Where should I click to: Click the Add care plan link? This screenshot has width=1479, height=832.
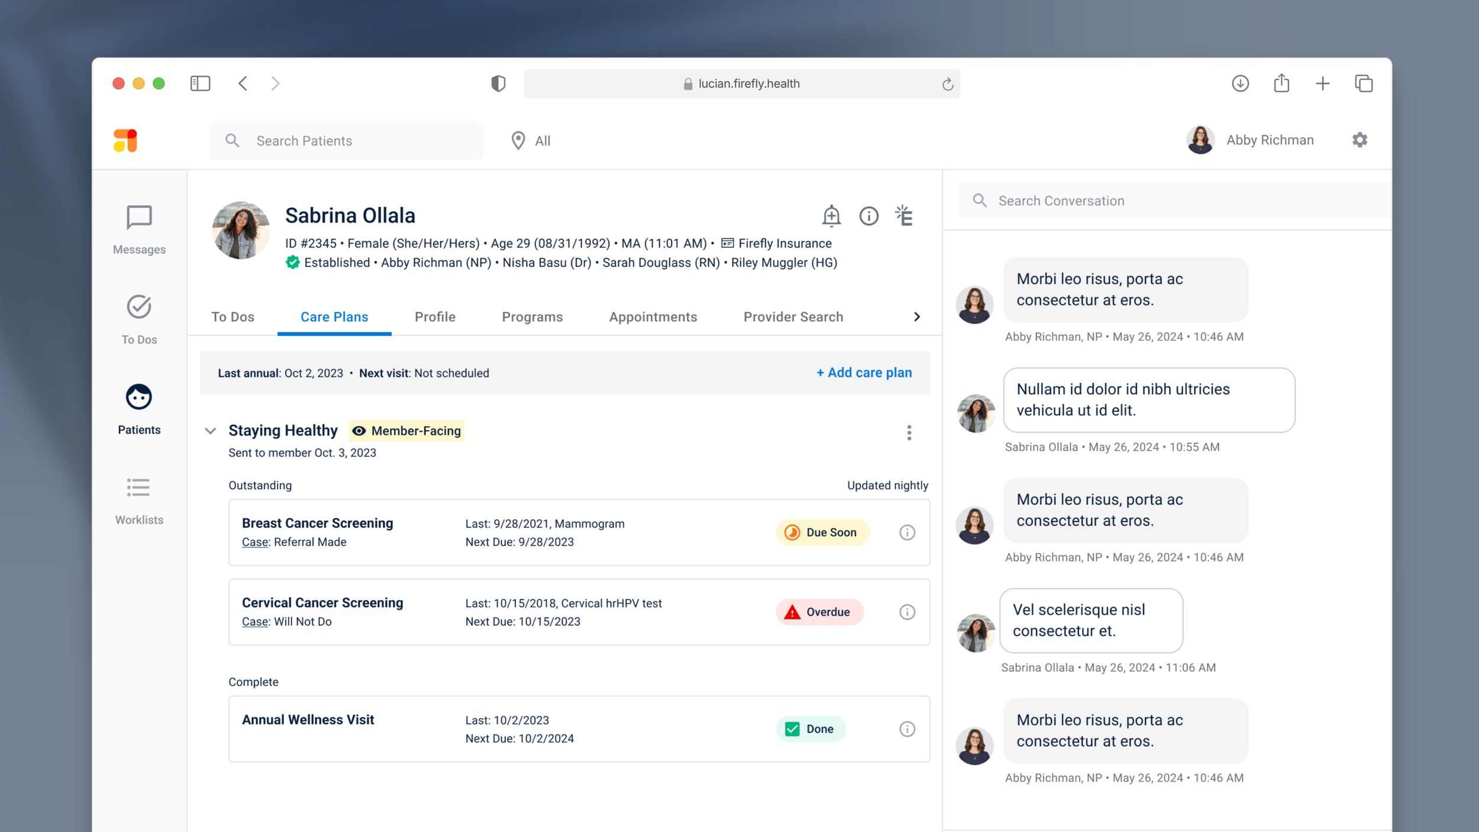point(864,373)
